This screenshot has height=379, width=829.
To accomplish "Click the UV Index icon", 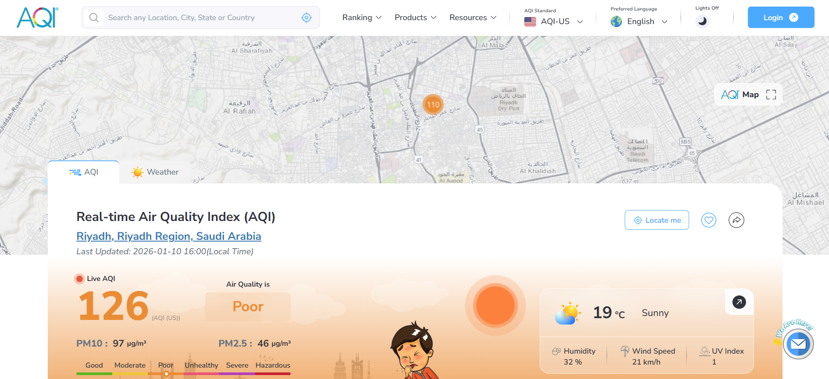I will point(704,351).
